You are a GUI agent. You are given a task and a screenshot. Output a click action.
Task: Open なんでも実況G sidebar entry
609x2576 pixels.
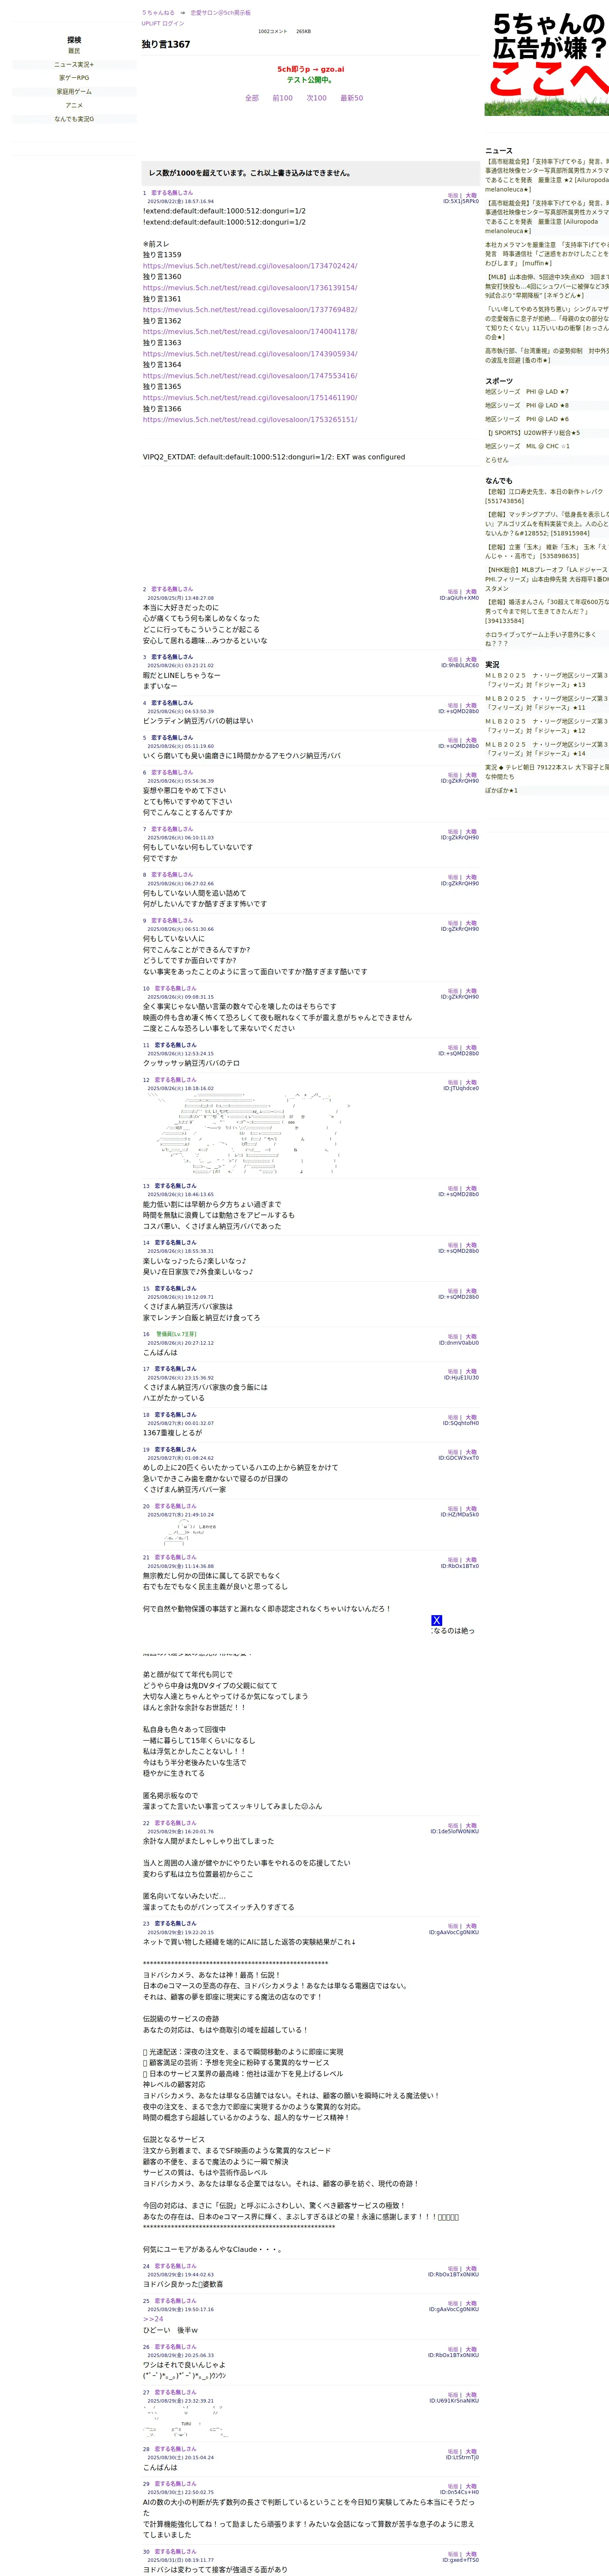coord(74,119)
